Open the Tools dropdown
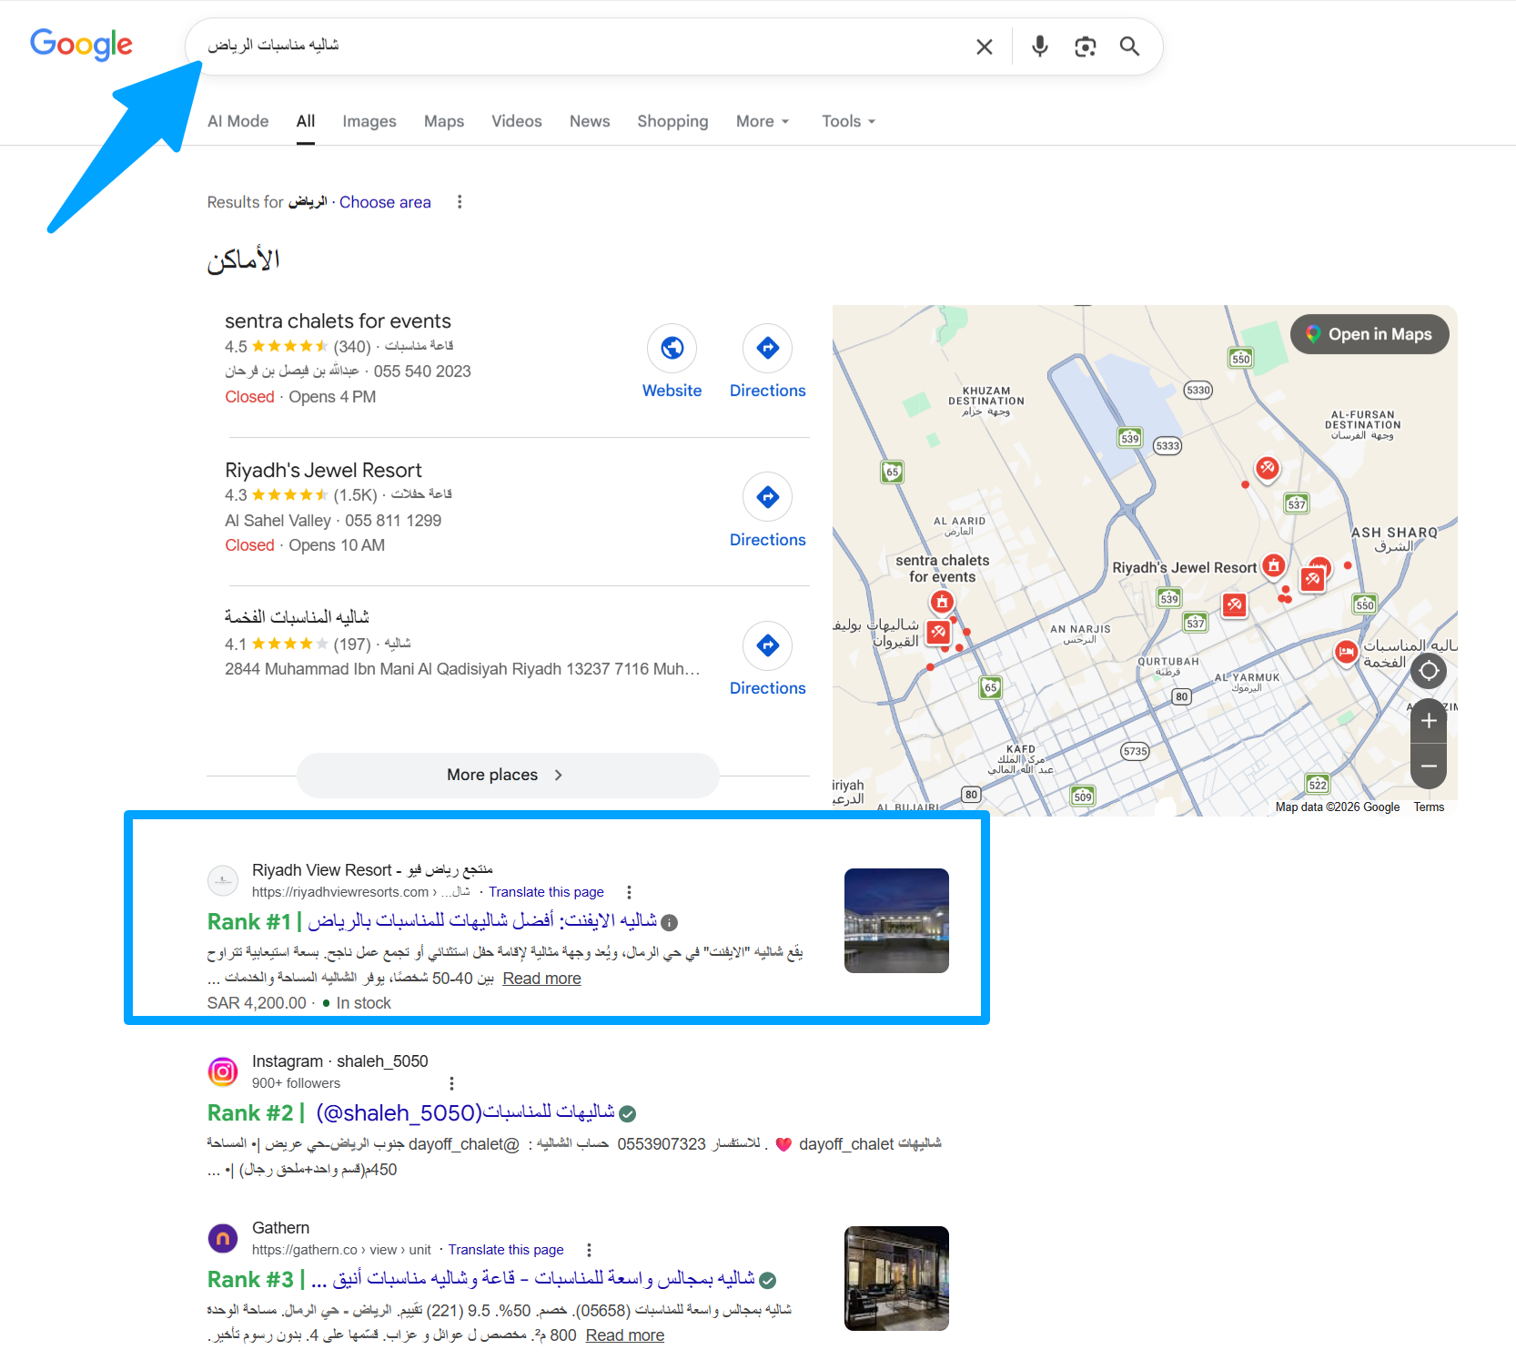Viewport: 1516px width, 1370px height. pos(848,121)
